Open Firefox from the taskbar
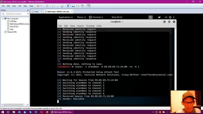This screenshot has width=203, height=114. (47, 112)
